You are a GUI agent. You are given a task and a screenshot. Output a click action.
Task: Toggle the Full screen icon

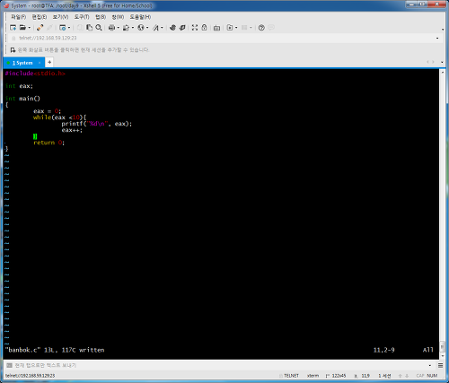click(x=195, y=28)
